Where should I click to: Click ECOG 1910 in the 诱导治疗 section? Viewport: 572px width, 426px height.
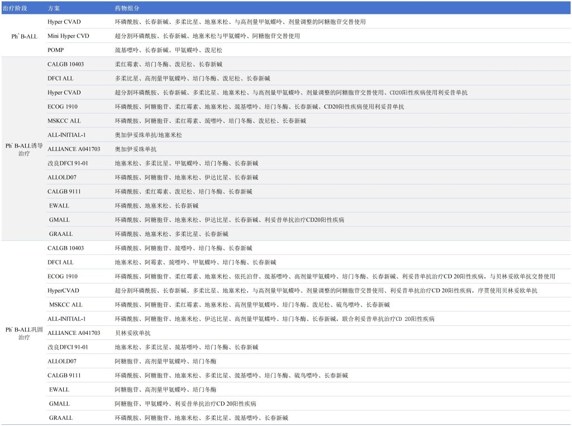tap(63, 106)
